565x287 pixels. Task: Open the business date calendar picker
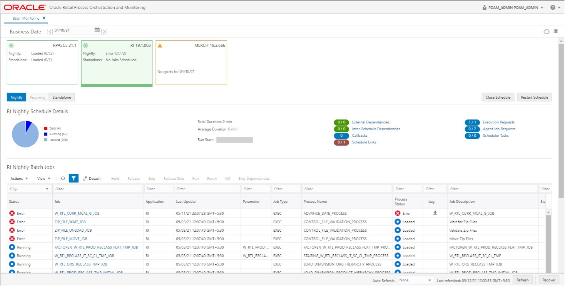pos(97,30)
